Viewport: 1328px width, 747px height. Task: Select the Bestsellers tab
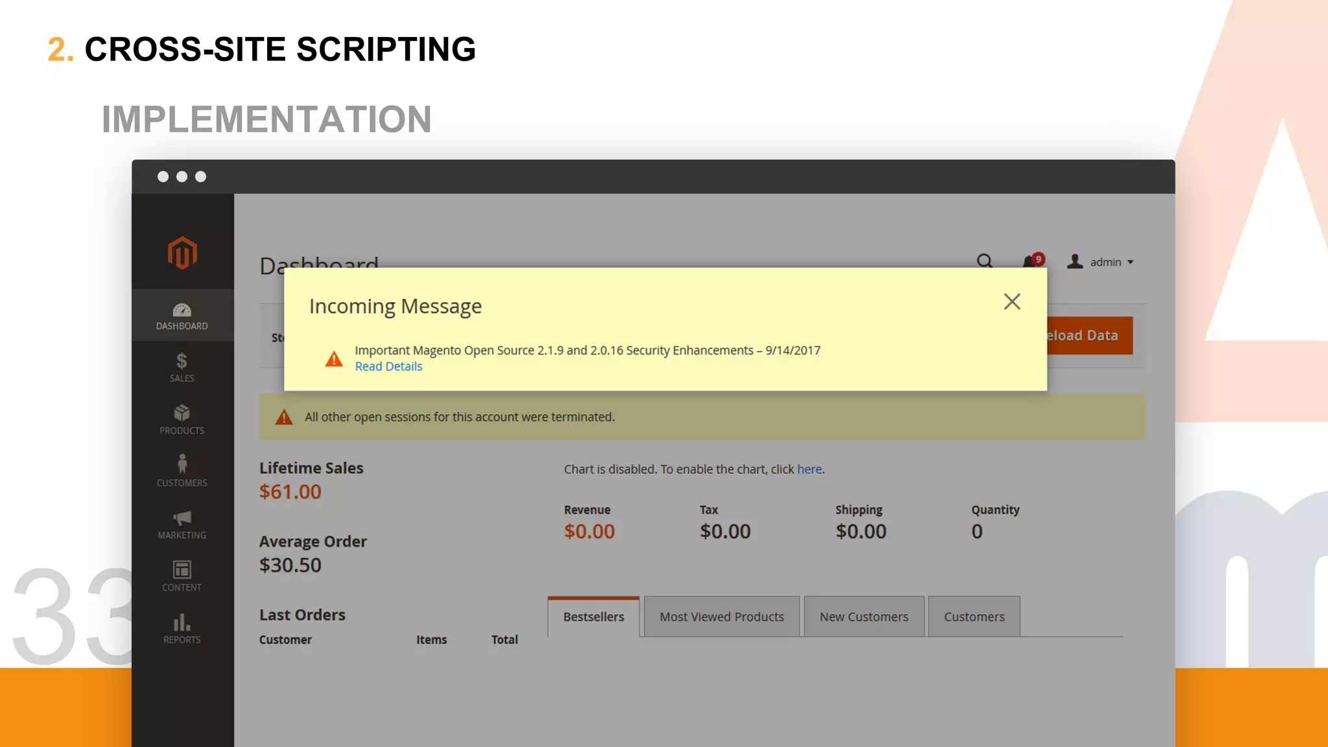tap(593, 617)
